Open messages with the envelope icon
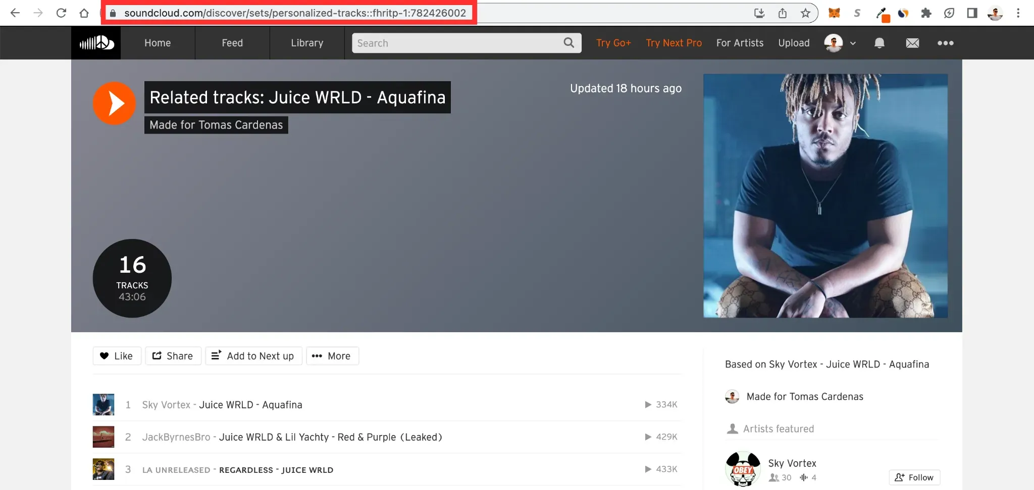 click(x=912, y=43)
